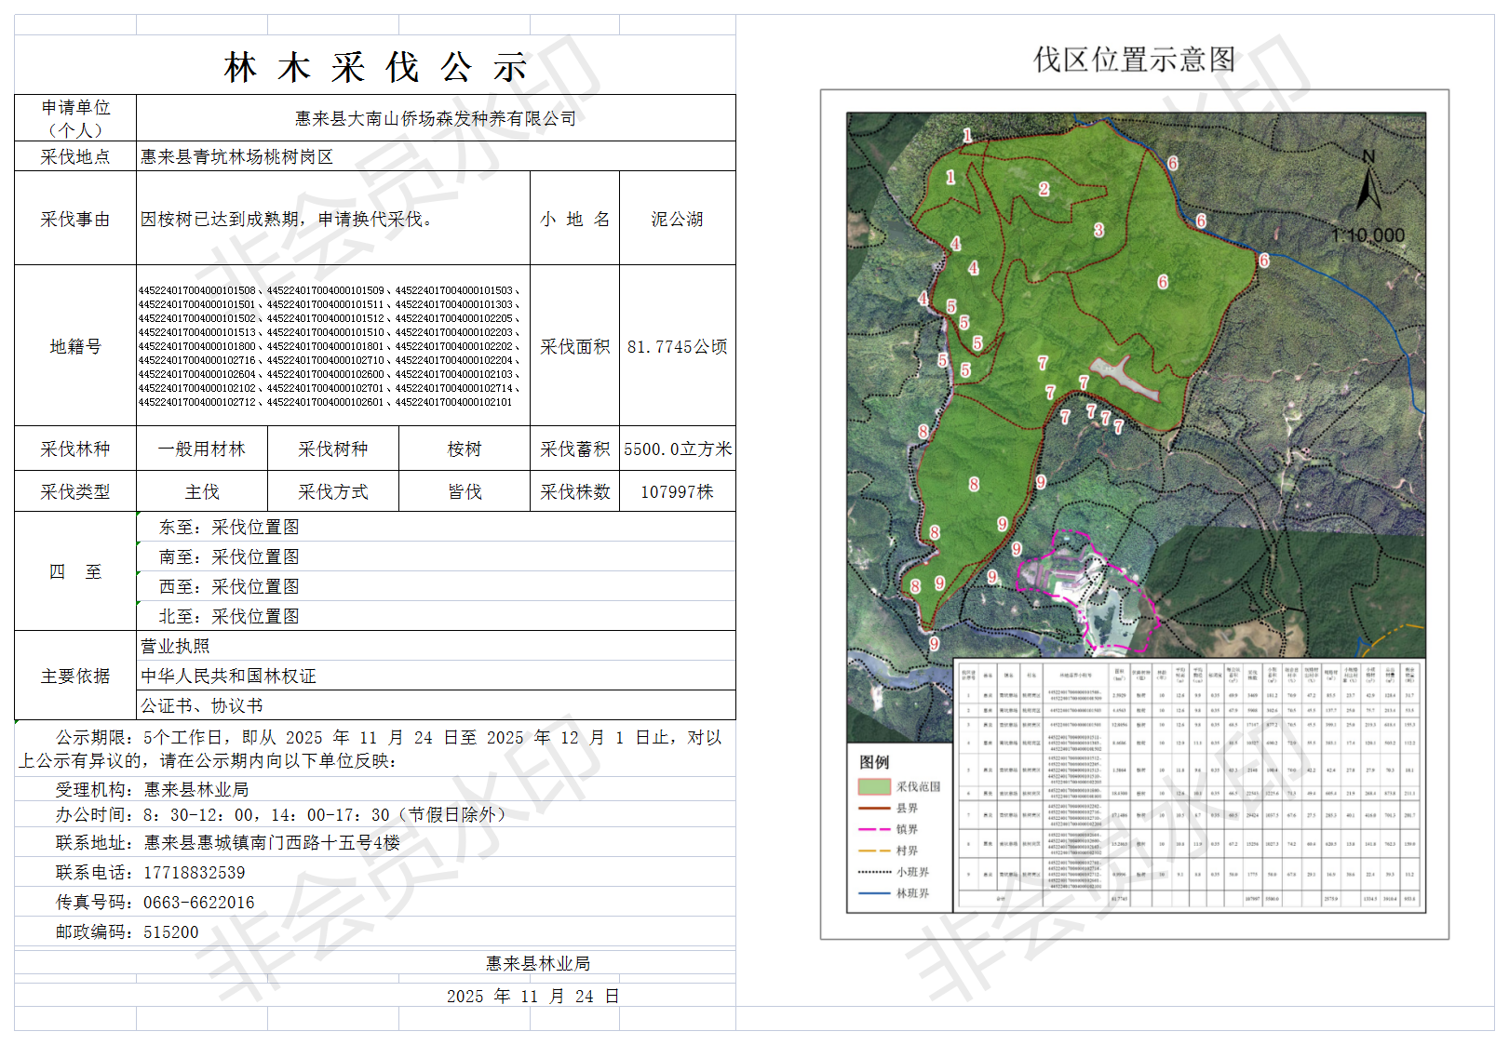
Task: Click the 县界 line symbol in legend
Action: pyautogui.click(x=874, y=809)
